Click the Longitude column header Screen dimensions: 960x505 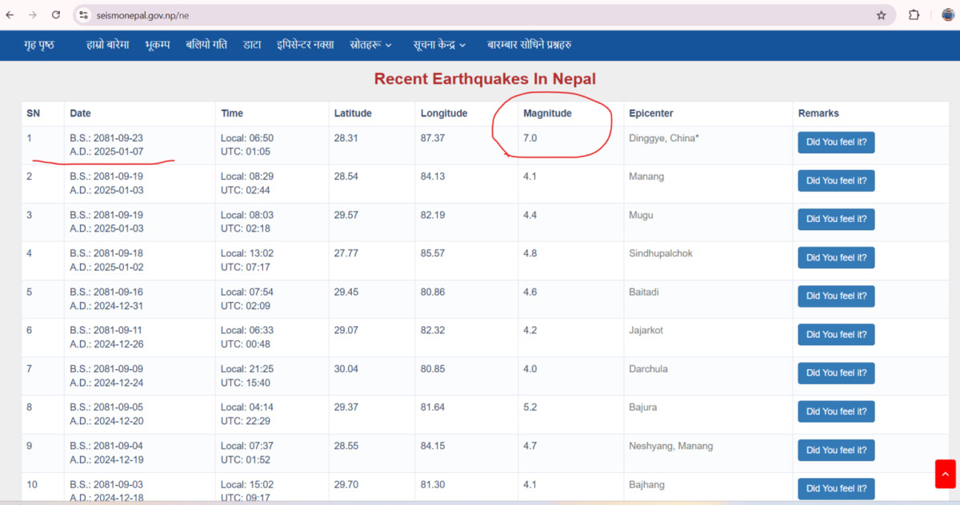(444, 113)
